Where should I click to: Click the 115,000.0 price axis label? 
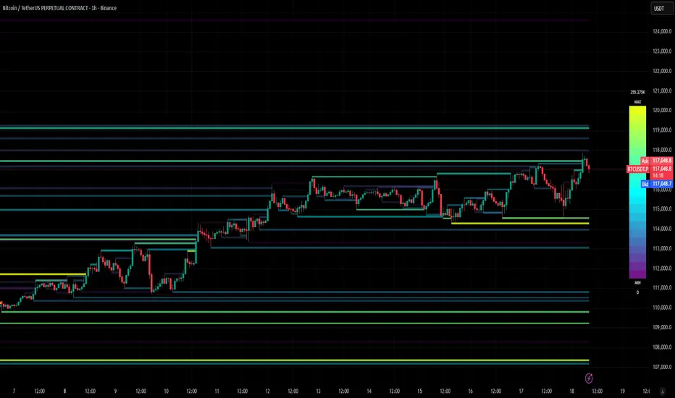pyautogui.click(x=662, y=208)
